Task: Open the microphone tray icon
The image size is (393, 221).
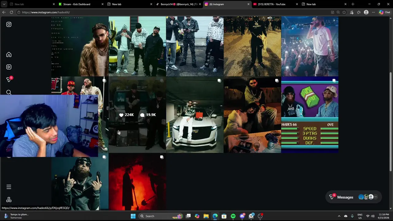Action: click(x=352, y=216)
